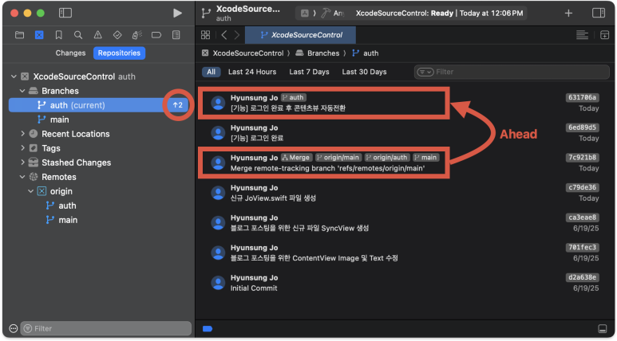Screen dimensions: 617x341
Task: Click the ahead-by-2 badge on auth
Action: (x=178, y=105)
